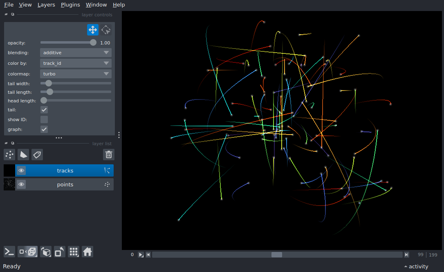Close the layer controls panel
Image resolution: width=444 pixels, height=272 pixels.
[x=6, y=14]
